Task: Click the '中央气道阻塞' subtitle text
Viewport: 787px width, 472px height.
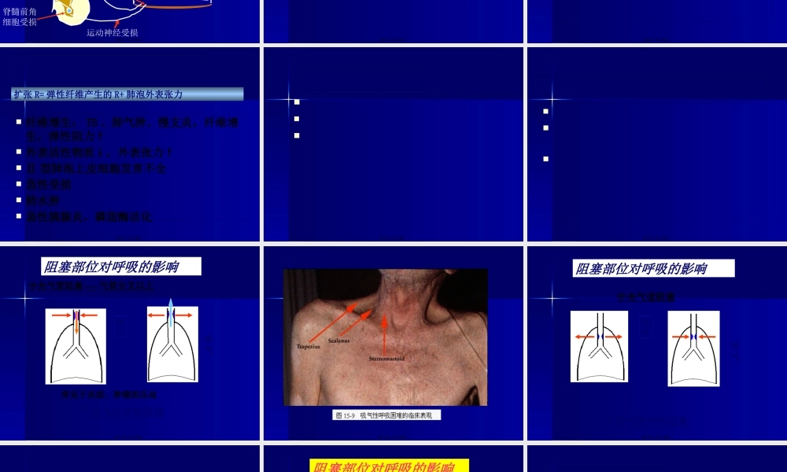Action: [645, 297]
